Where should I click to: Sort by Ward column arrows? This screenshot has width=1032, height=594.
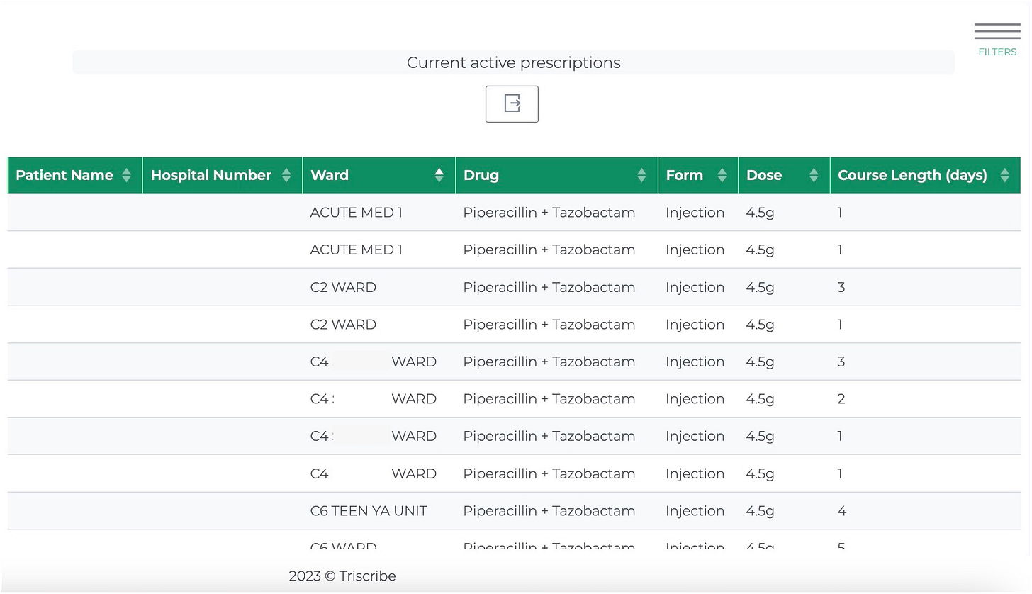tap(439, 175)
